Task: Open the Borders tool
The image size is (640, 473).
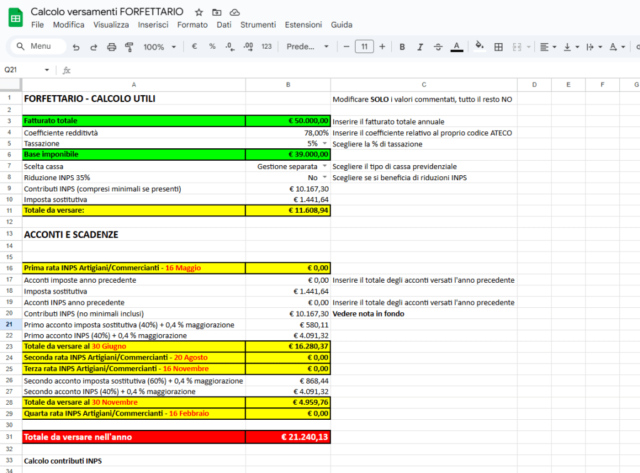Action: tap(498, 47)
